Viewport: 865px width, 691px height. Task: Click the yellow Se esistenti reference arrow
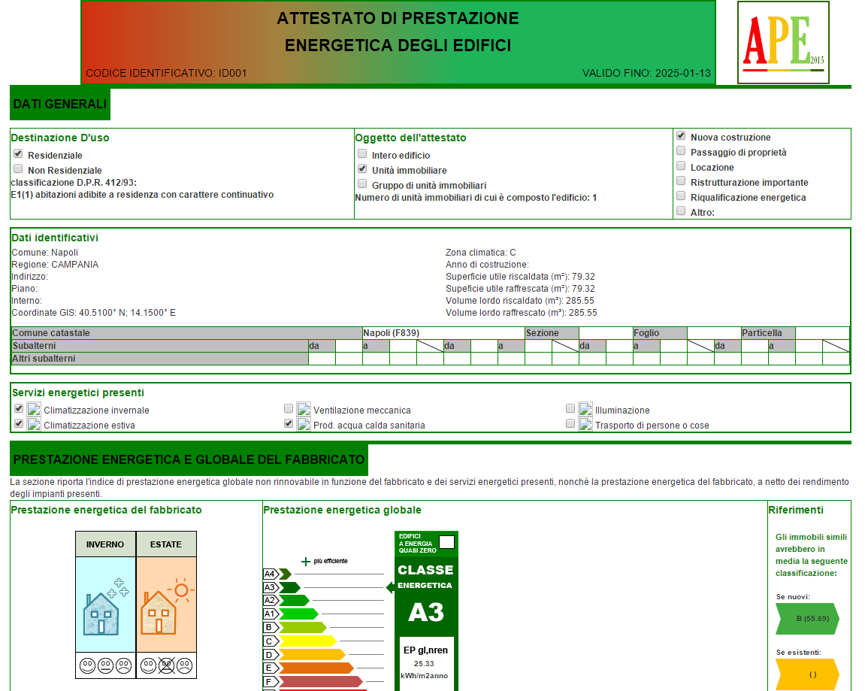pyautogui.click(x=808, y=674)
